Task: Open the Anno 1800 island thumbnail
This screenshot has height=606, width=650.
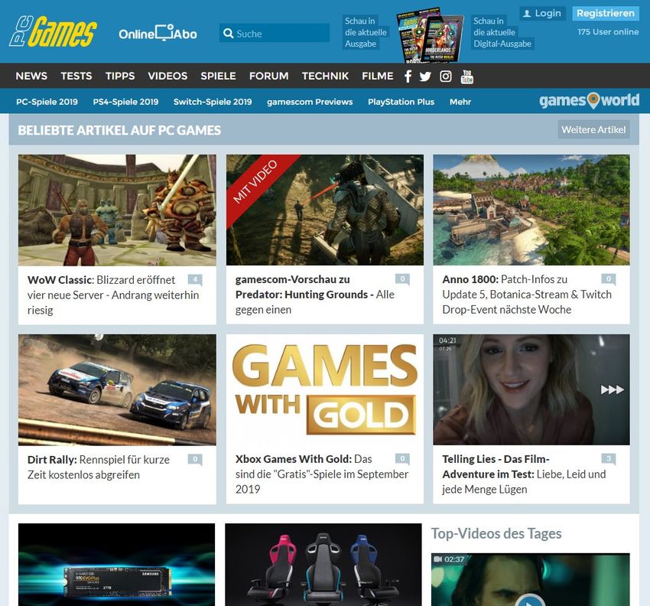Action: tap(531, 210)
